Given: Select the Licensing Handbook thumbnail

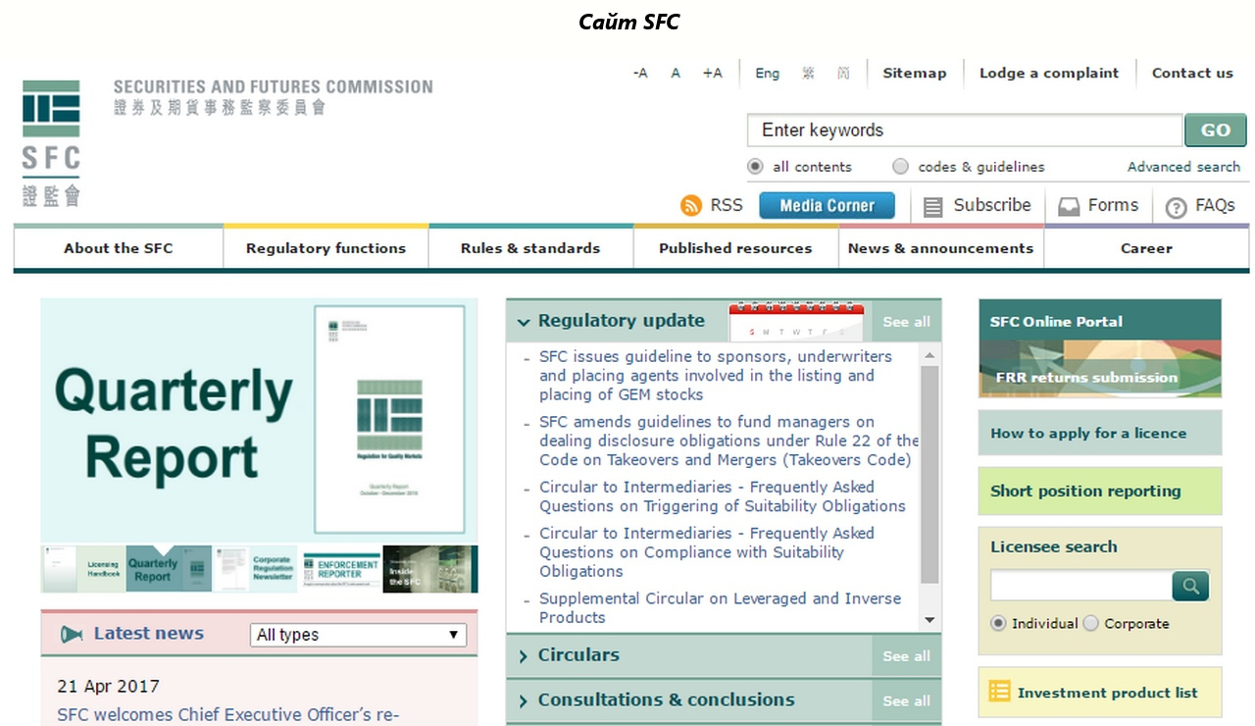Looking at the screenshot, I should tap(102, 570).
